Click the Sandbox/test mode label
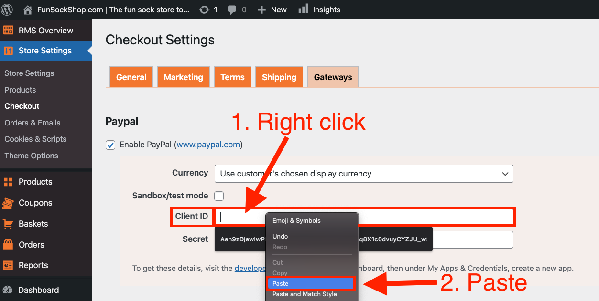The height and width of the screenshot is (301, 599). click(x=170, y=196)
